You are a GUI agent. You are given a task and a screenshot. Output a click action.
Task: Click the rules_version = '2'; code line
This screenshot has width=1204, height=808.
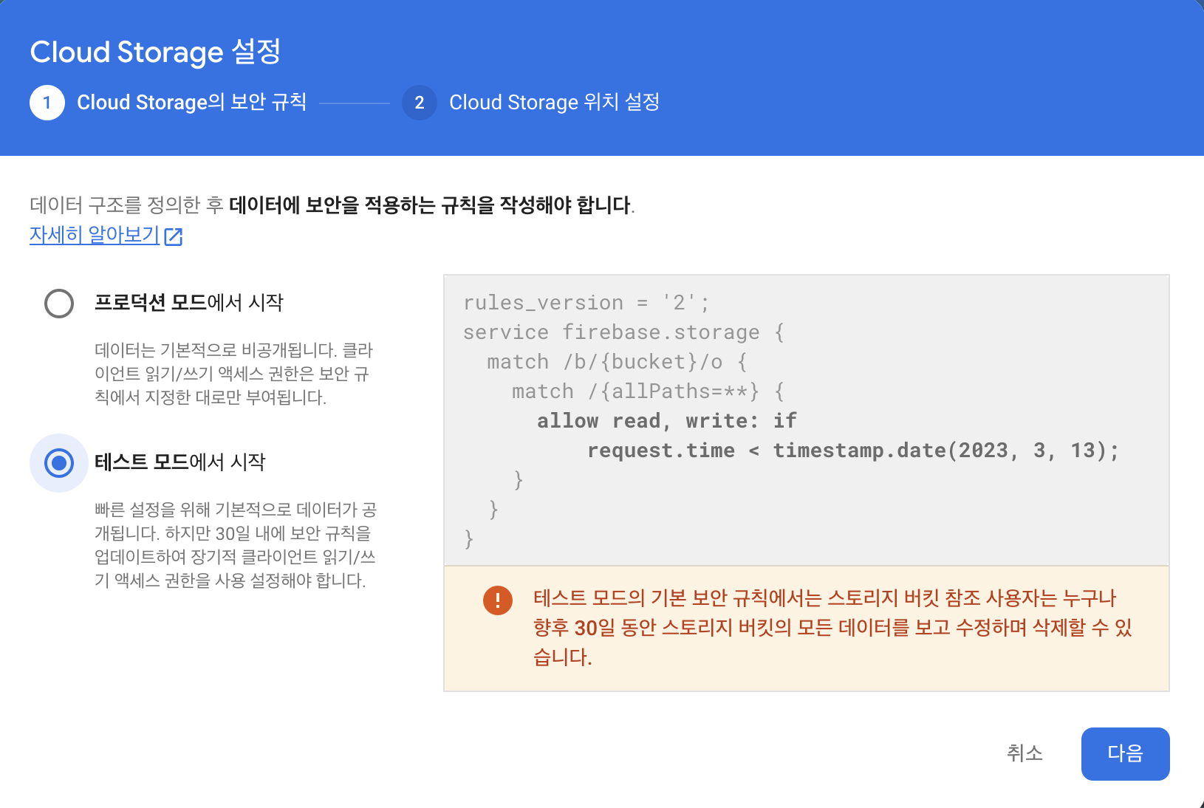[586, 303]
